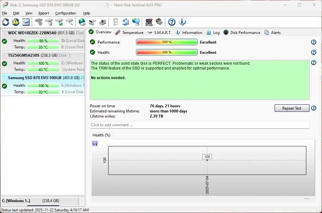Viewport: 322px width, 213px height.
Task: Click the yellow warning triangle toolbar icon
Action: [x=16, y=22]
